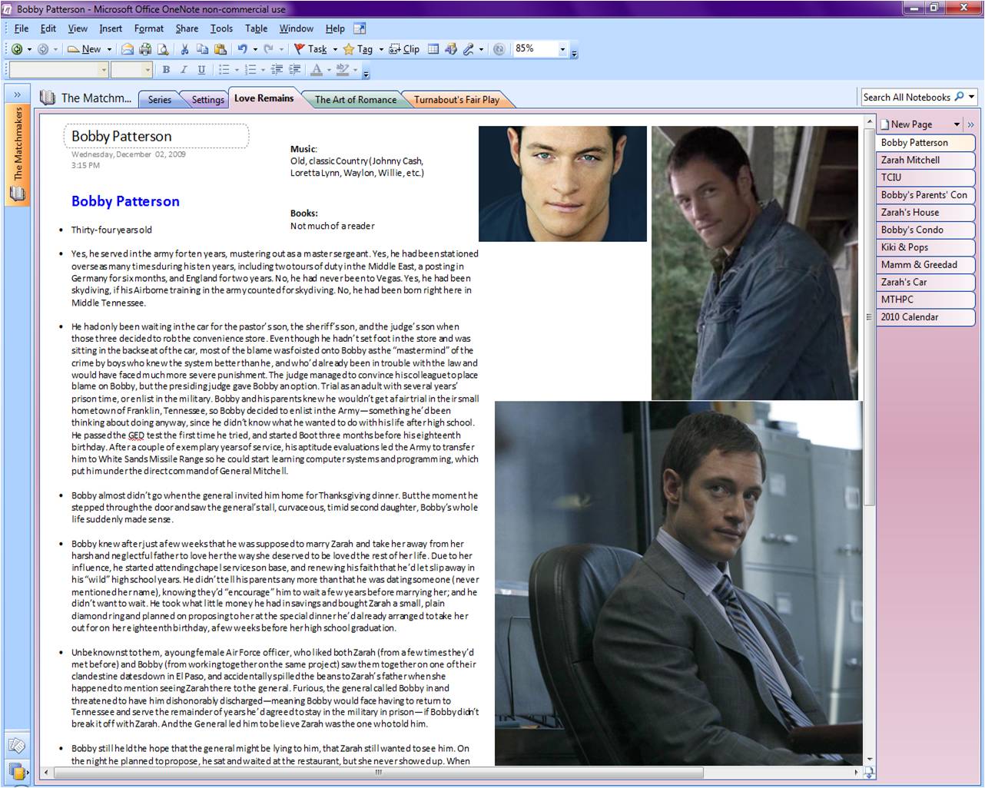The height and width of the screenshot is (788, 985).
Task: Click the Undo arrow icon
Action: point(242,49)
